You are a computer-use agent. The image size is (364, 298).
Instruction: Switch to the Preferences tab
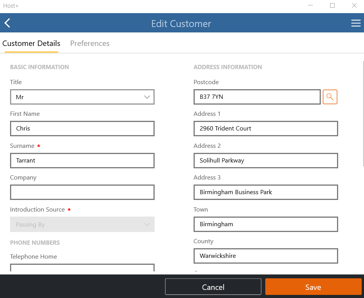click(89, 43)
